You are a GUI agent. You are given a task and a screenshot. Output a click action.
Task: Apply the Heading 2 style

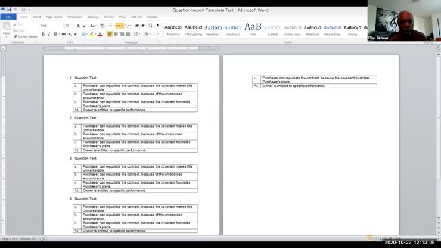pyautogui.click(x=233, y=30)
